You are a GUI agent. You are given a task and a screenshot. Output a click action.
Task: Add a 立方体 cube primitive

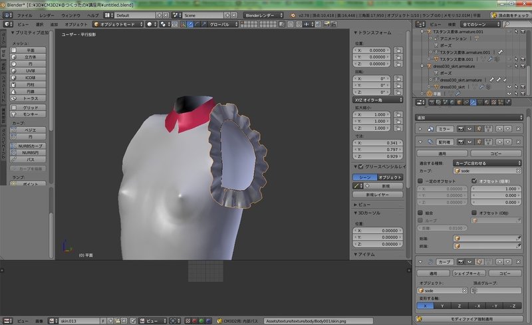tap(28, 57)
